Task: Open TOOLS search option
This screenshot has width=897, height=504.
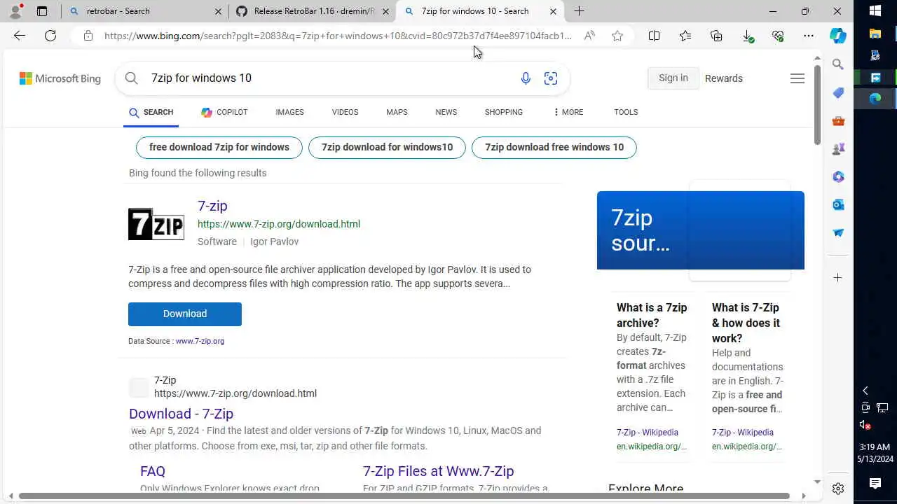Action: 626,112
